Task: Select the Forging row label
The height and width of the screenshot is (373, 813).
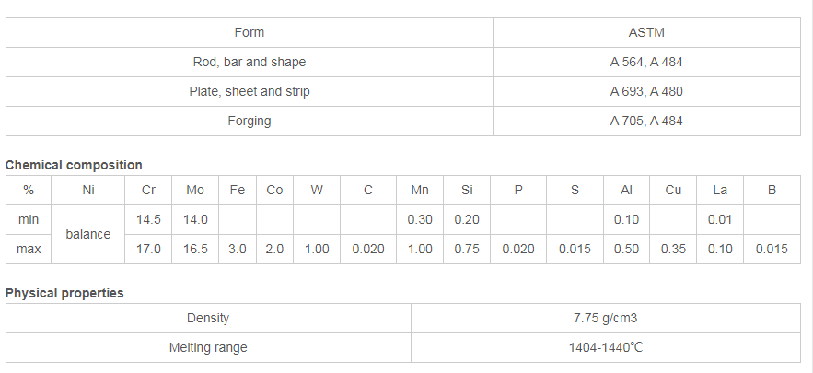Action: 250,122
